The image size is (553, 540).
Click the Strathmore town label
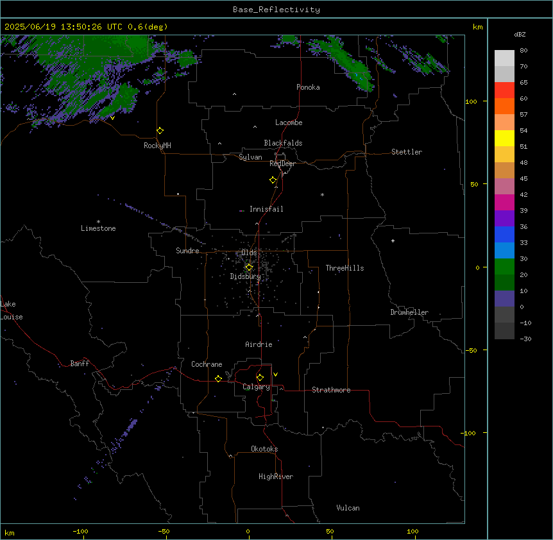[331, 390]
